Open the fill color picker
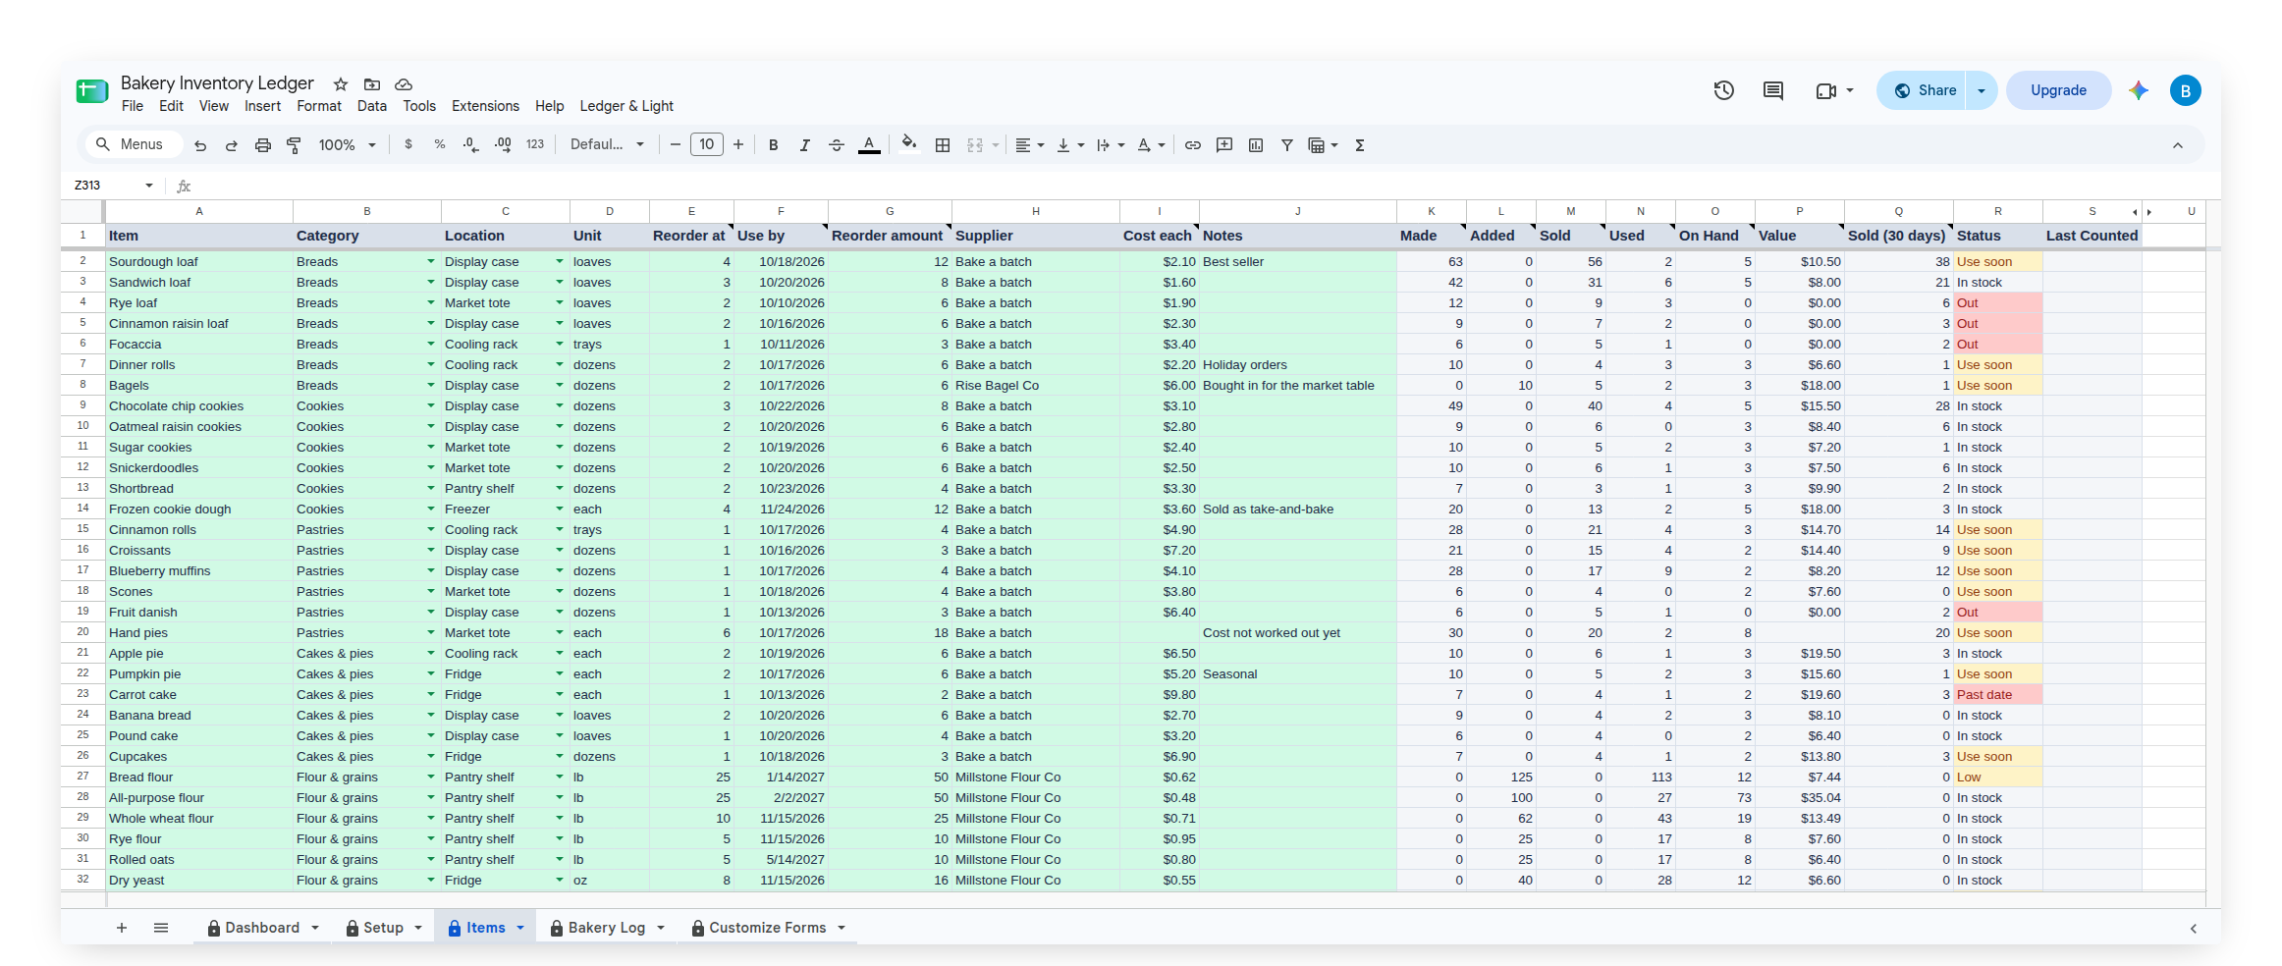Image resolution: width=2282 pixels, height=966 pixels. (x=909, y=144)
